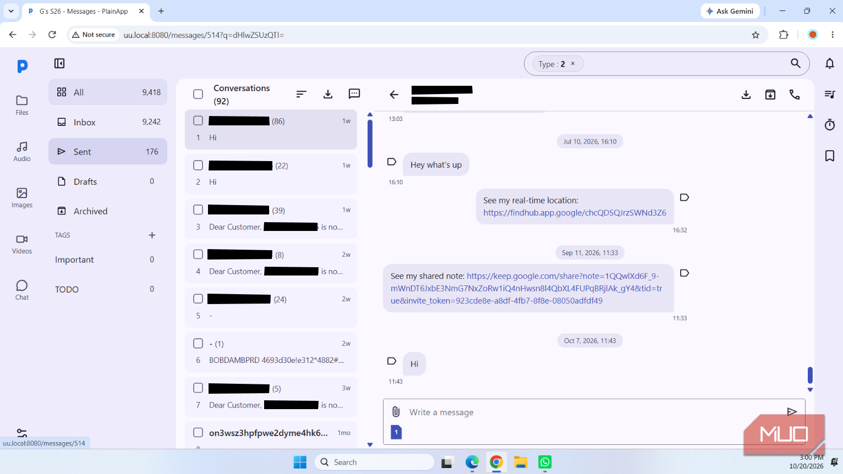Open the Images section
Viewport: 843px width, 474px height.
(x=22, y=197)
